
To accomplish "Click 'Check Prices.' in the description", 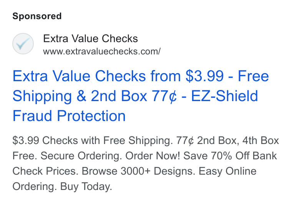I will coord(44,171).
